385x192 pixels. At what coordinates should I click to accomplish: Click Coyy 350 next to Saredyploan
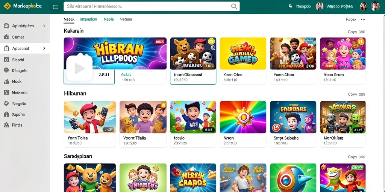(x=356, y=157)
